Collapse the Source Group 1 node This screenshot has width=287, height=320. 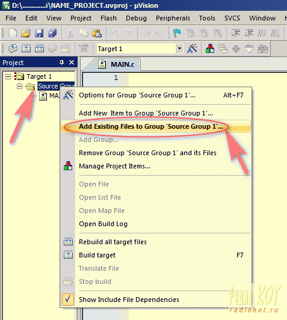click(x=19, y=87)
